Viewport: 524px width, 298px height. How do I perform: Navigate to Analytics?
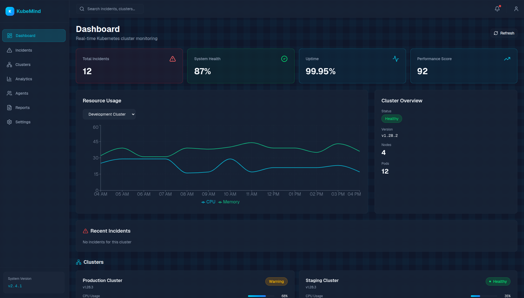(34, 79)
